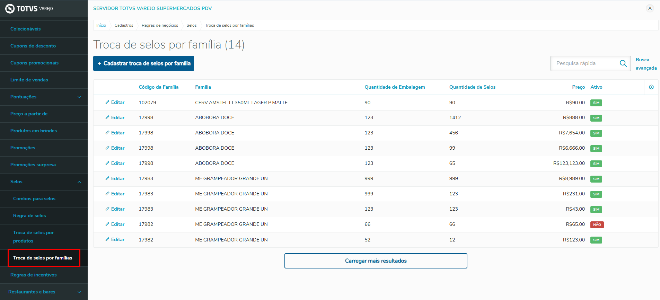
Task: Open Busca avançada link
Action: point(646,64)
